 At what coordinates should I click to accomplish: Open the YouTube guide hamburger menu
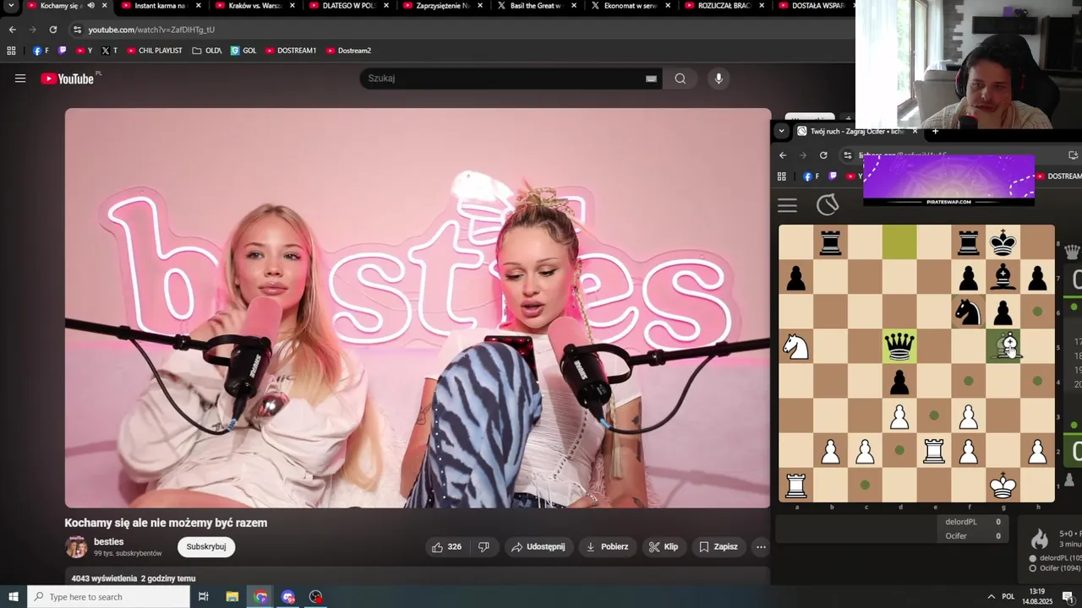pyautogui.click(x=20, y=79)
